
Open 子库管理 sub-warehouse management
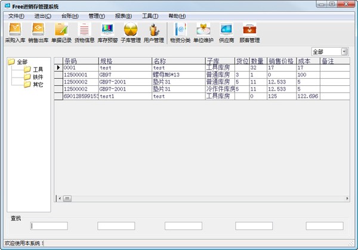click(131, 33)
